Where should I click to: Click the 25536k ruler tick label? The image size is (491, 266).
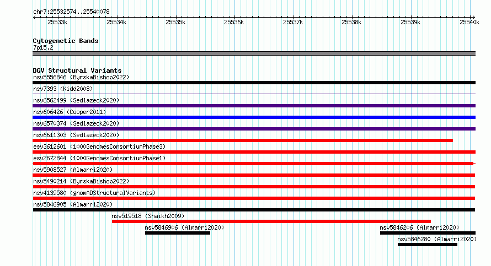234,22
